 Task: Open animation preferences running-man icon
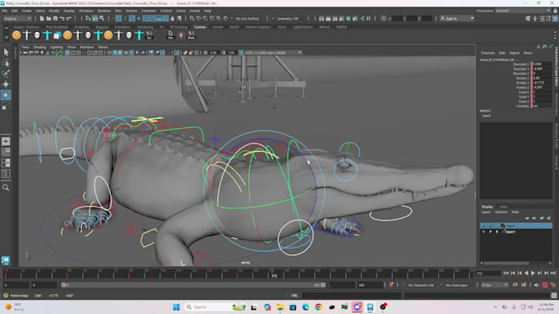point(553,284)
